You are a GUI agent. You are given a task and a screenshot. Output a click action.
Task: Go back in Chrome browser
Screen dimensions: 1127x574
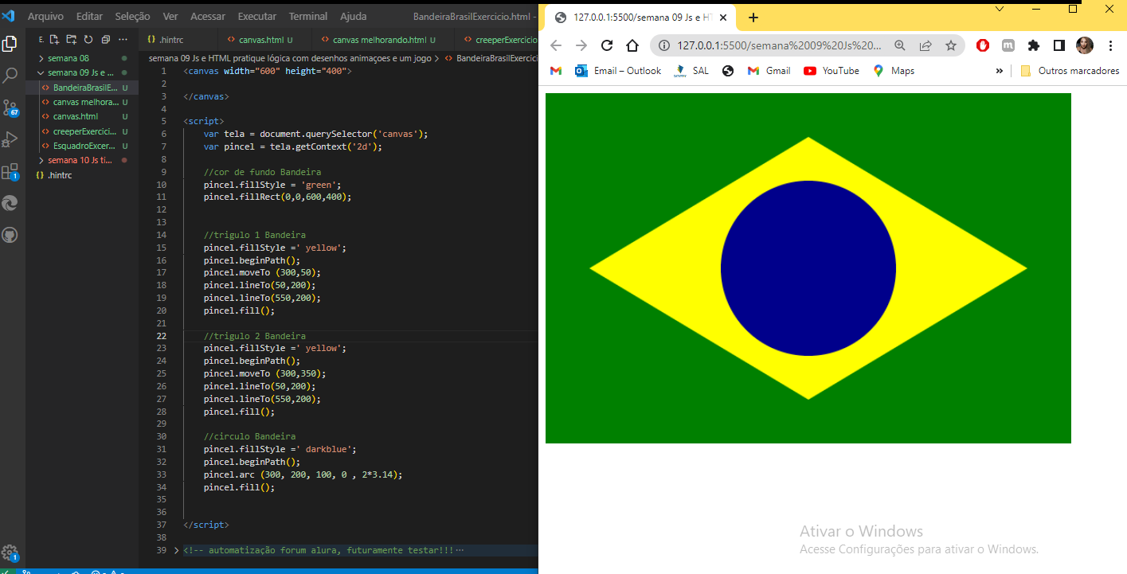pyautogui.click(x=556, y=45)
